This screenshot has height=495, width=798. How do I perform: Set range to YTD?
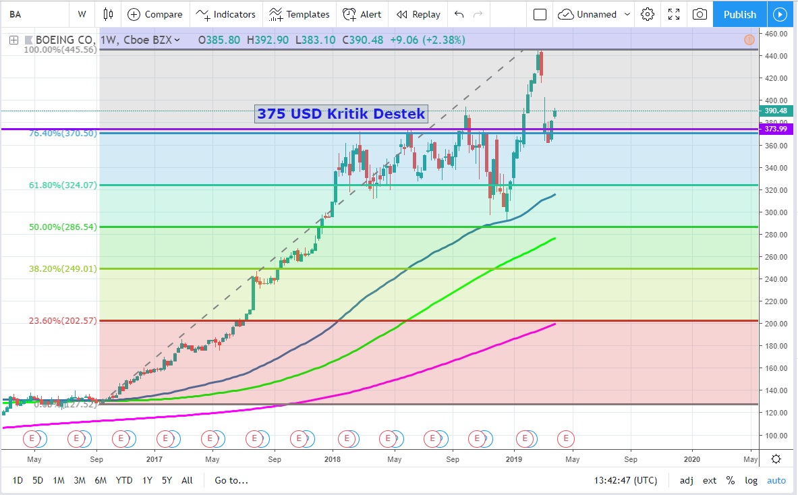pos(123,480)
